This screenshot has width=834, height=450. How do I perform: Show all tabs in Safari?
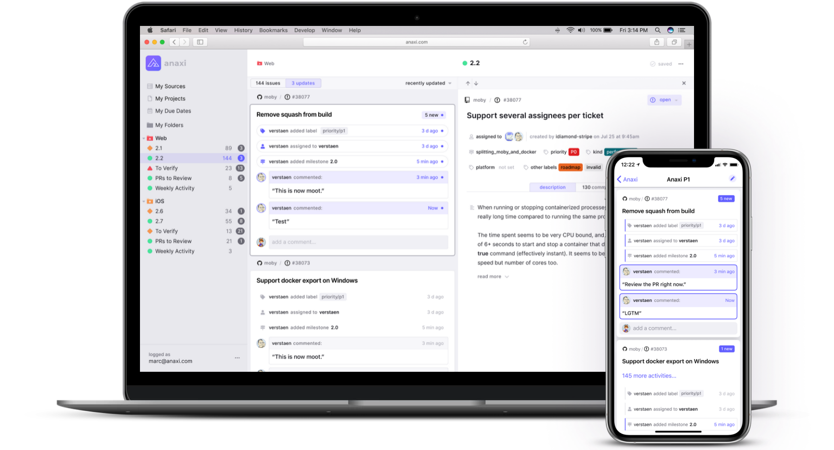674,42
